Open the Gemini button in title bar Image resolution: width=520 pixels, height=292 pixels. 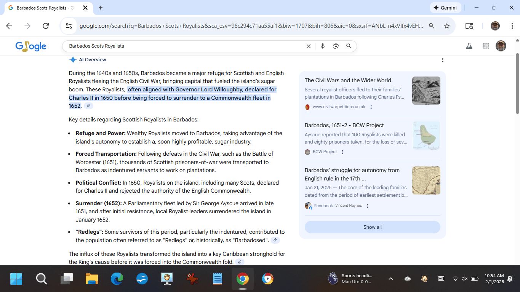click(446, 8)
